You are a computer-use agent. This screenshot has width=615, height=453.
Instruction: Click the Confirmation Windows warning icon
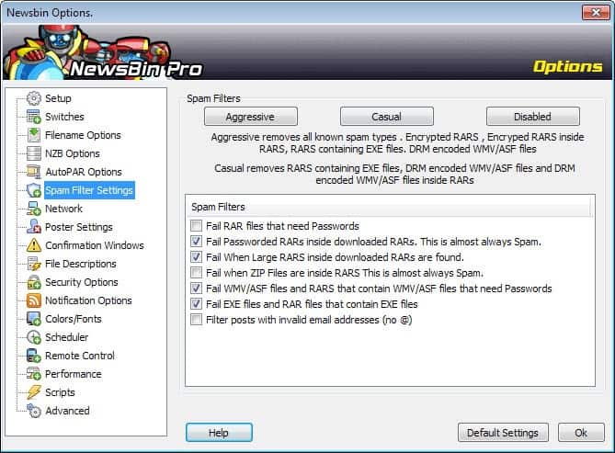[x=34, y=245]
